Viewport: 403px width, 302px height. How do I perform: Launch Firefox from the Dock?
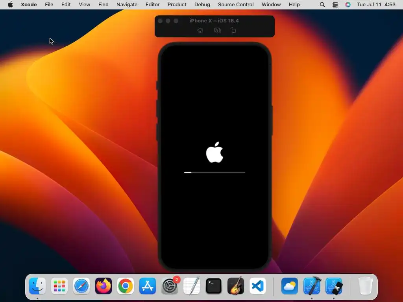click(x=104, y=286)
